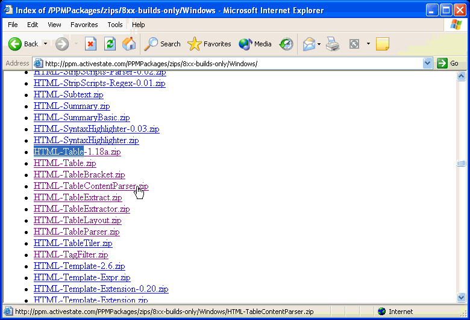Click inside the Address URL field
Image resolution: width=470 pixels, height=320 pixels.
click(229, 63)
